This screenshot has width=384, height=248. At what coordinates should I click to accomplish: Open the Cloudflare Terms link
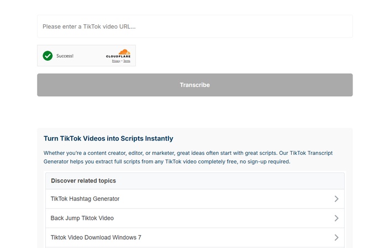pyautogui.click(x=127, y=61)
